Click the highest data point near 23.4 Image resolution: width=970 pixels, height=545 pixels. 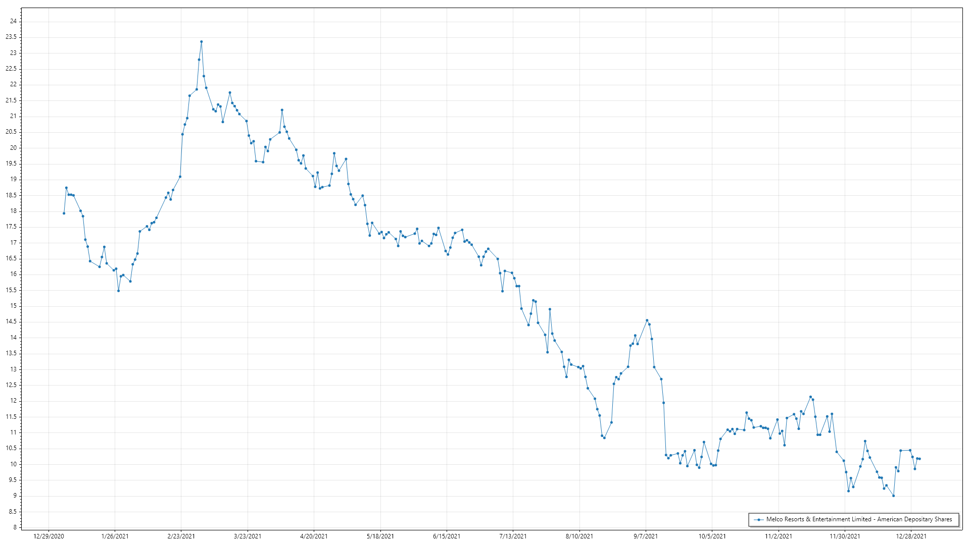[201, 42]
